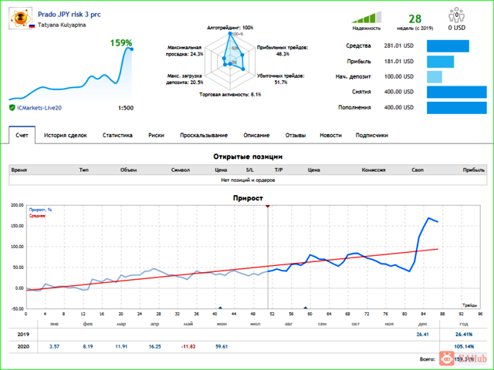Click the blue diamond marker near trade 59

[x=306, y=308]
